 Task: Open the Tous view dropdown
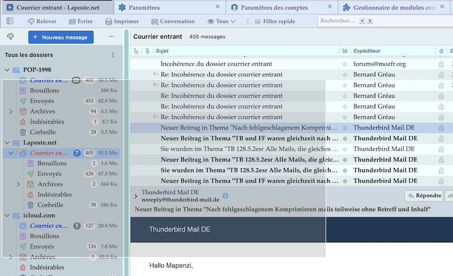coord(222,21)
